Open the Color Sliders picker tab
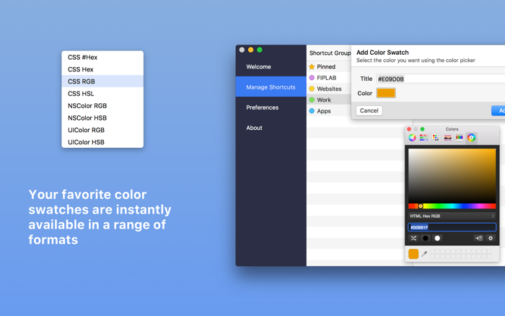The height and width of the screenshot is (316, 505). point(424,138)
